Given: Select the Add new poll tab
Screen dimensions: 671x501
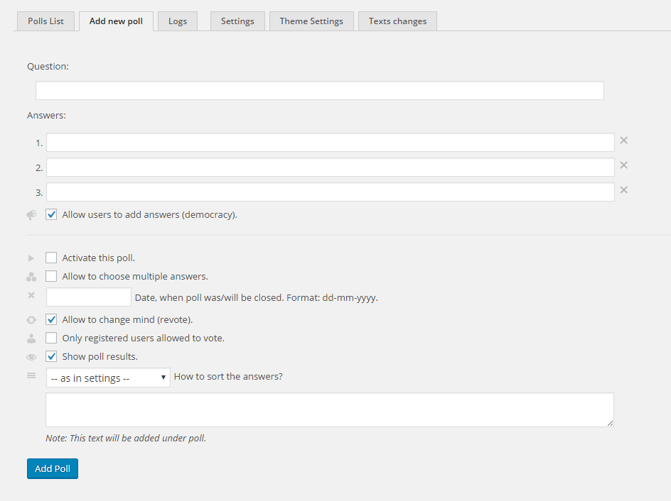Looking at the screenshot, I should [x=116, y=21].
